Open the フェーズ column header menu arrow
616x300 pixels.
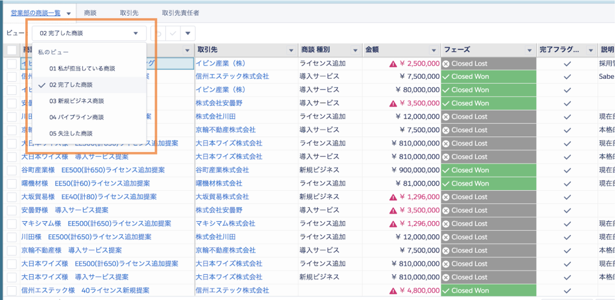click(x=529, y=50)
